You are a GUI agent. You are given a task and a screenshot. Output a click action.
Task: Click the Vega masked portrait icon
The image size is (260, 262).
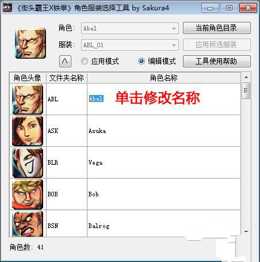point(28,162)
